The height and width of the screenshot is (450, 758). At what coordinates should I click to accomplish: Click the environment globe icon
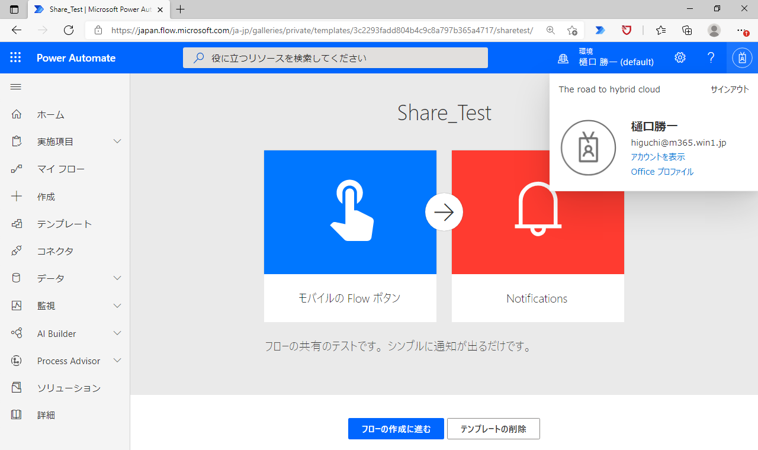pos(563,58)
